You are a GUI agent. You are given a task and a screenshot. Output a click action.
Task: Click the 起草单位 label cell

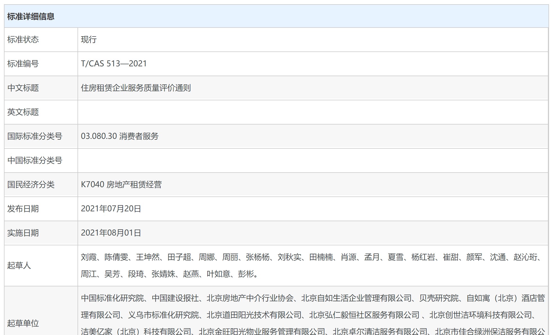coord(23,323)
